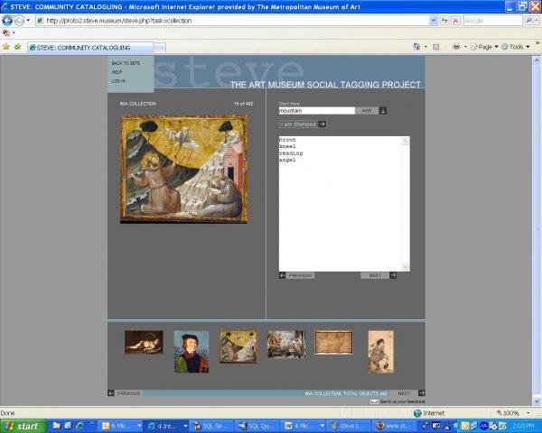Screen dimensions: 542x433
Task: Click the address bar URL field
Action: pos(232,21)
